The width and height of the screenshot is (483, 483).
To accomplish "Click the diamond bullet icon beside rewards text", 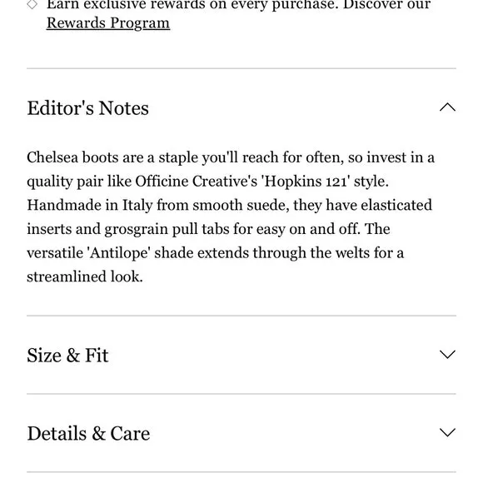I will coord(32,4).
